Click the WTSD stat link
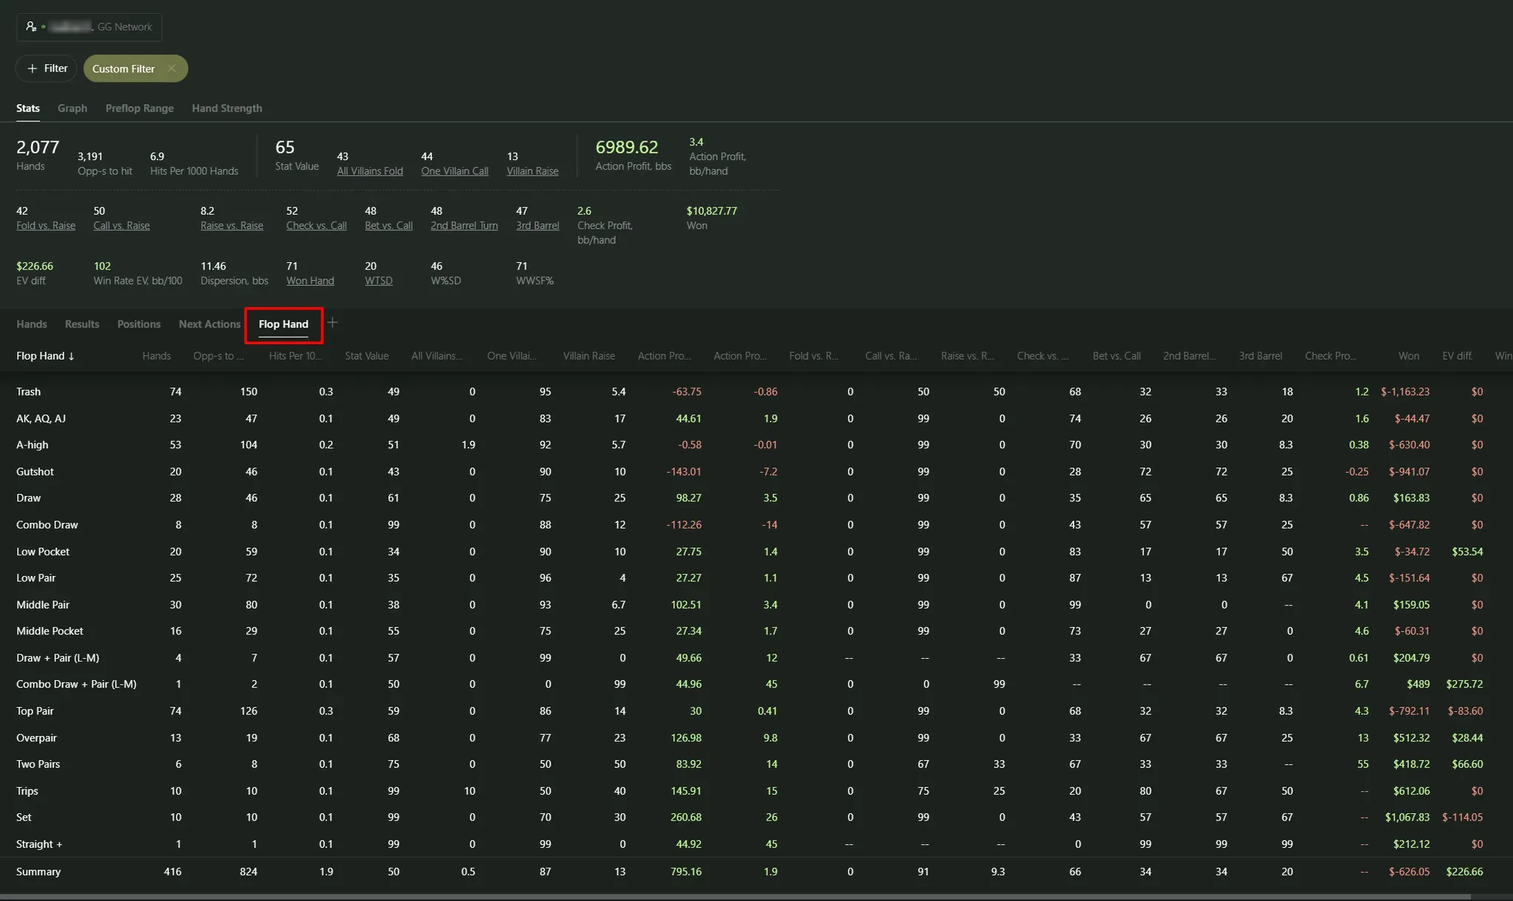Screen dimensions: 1513x901 click(x=378, y=281)
